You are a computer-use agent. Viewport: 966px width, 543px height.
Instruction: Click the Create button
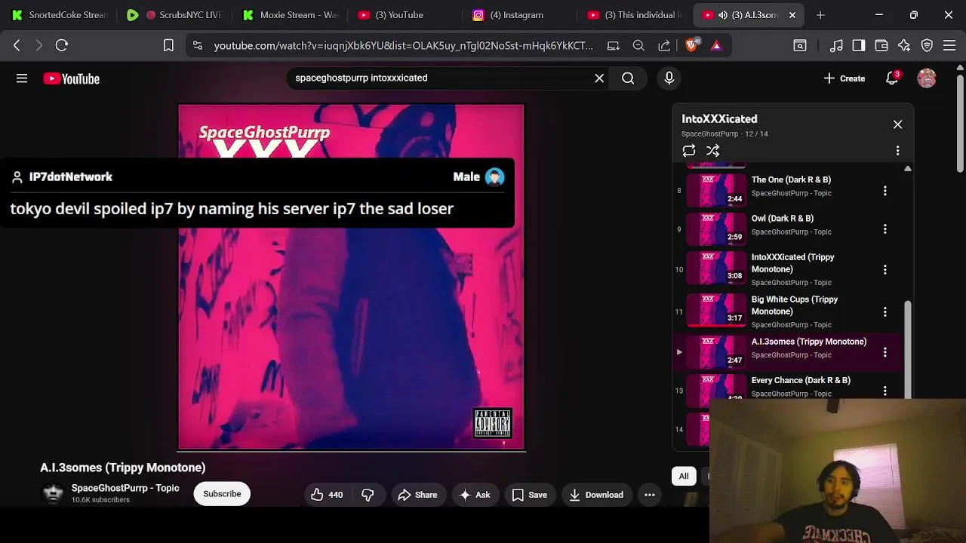tap(844, 78)
